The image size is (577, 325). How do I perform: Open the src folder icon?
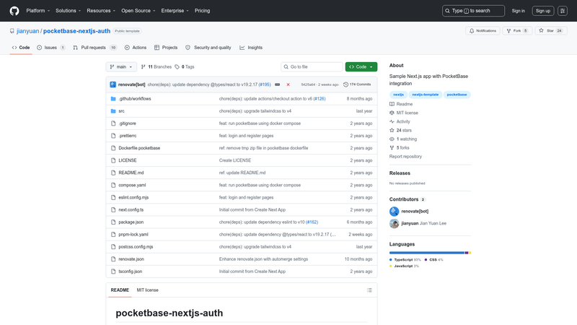[x=113, y=111]
